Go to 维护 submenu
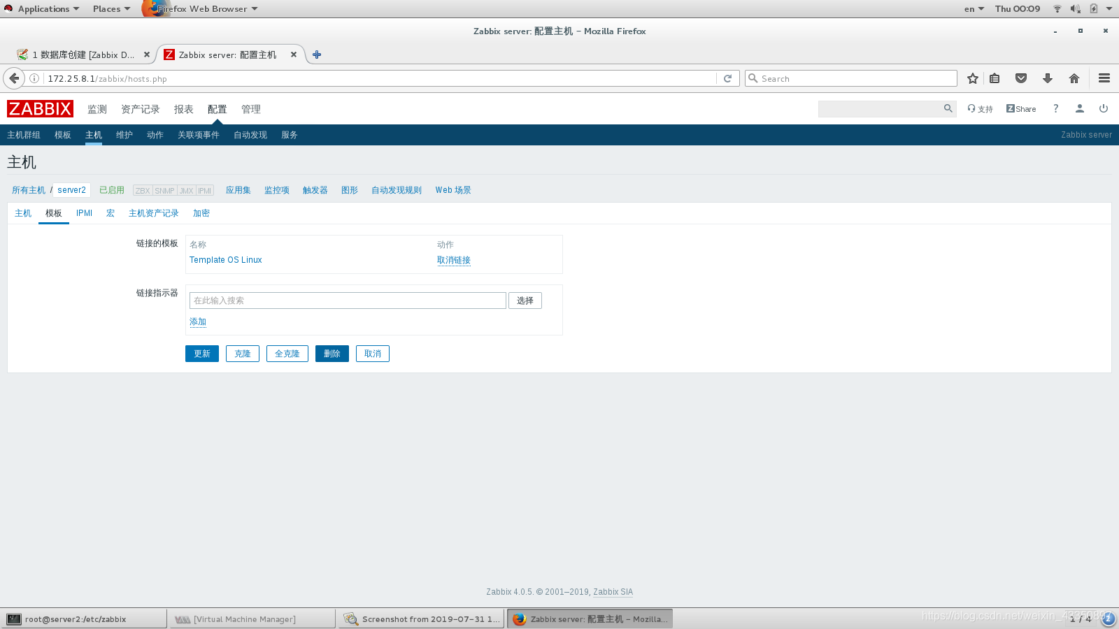Viewport: 1119px width, 629px height. tap(124, 135)
